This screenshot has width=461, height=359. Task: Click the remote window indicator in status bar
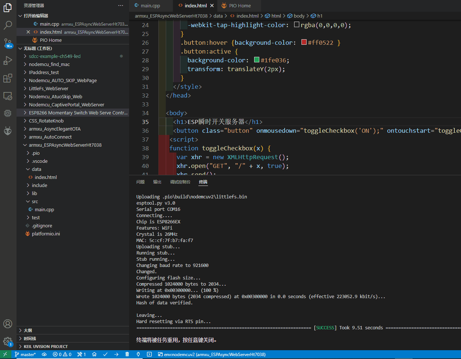tap(6, 355)
